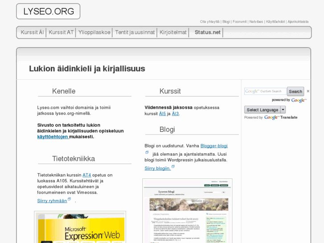Go to the Ylioppilaskoe menu item

[94, 33]
